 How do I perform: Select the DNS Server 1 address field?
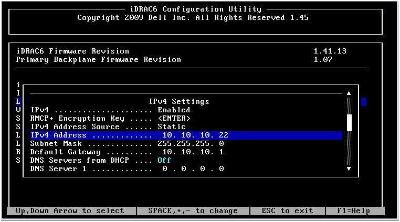pyautogui.click(x=193, y=169)
